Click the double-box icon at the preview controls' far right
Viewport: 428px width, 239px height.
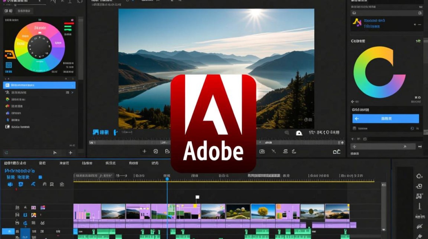337,152
